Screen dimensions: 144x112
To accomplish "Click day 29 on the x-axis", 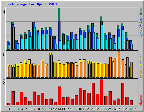I will pyautogui.click(x=127, y=109).
